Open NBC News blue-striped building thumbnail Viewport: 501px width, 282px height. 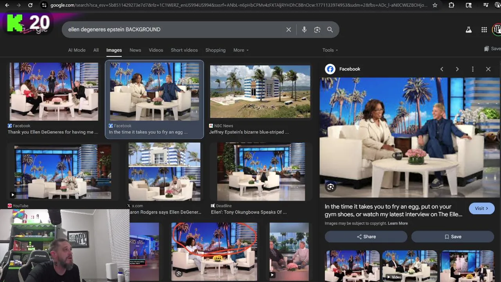(x=260, y=92)
